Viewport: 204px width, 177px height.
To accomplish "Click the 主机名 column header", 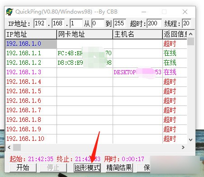I will 138,34.
